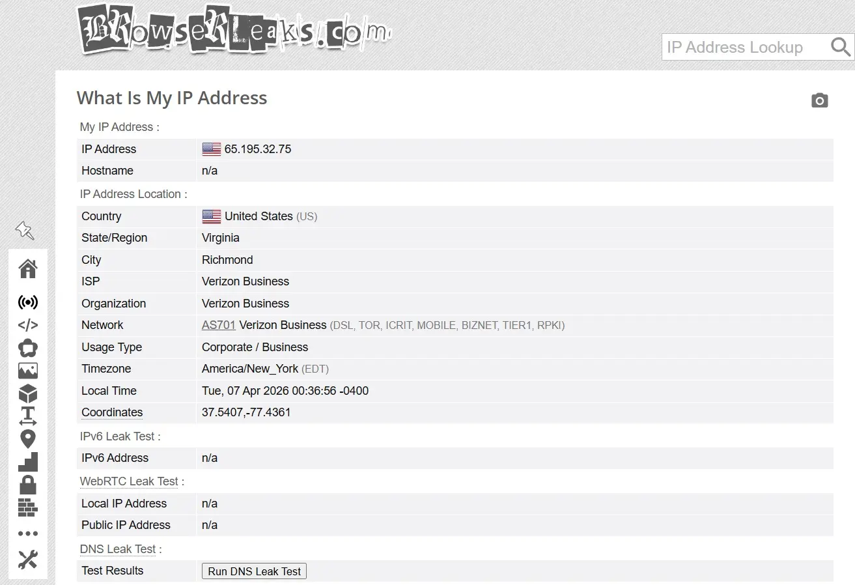This screenshot has width=855, height=585.
Task: Click the camera screenshot icon
Action: point(820,100)
